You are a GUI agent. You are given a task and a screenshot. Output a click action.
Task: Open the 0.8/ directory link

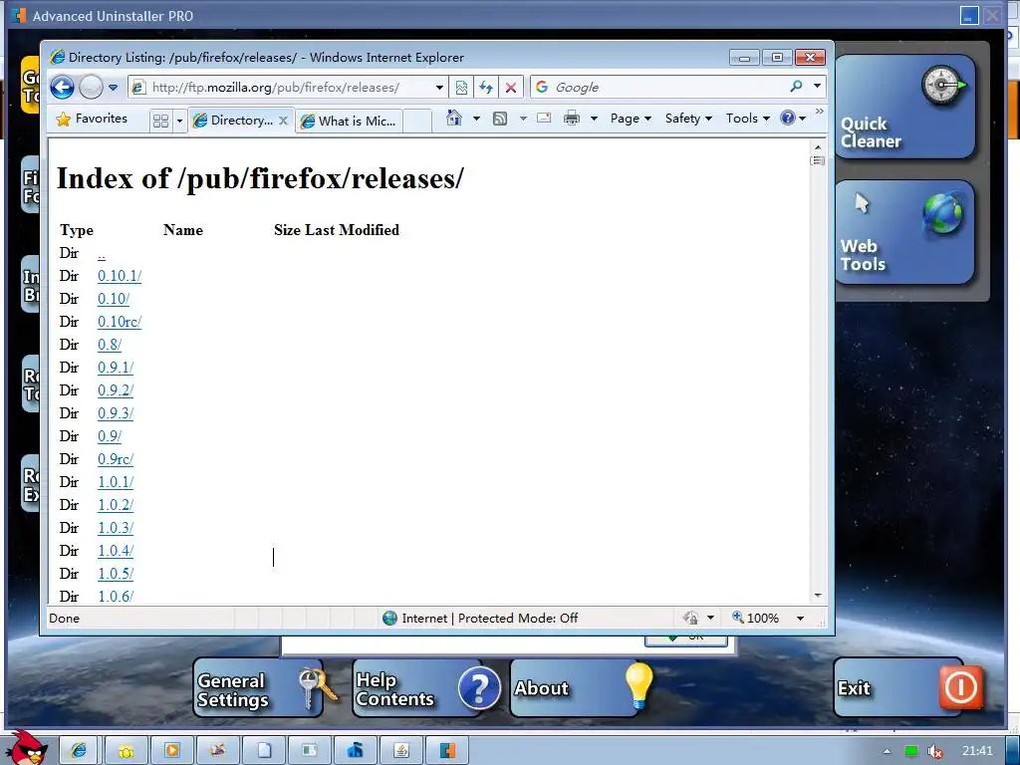pos(110,345)
